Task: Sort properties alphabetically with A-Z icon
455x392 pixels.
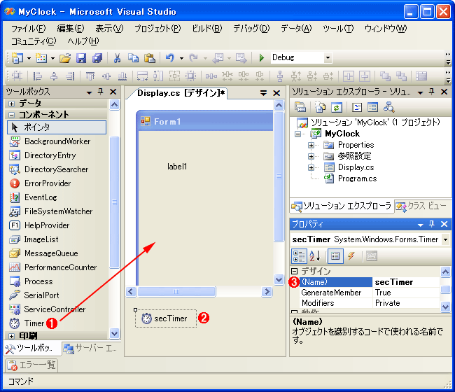Action: [x=314, y=256]
